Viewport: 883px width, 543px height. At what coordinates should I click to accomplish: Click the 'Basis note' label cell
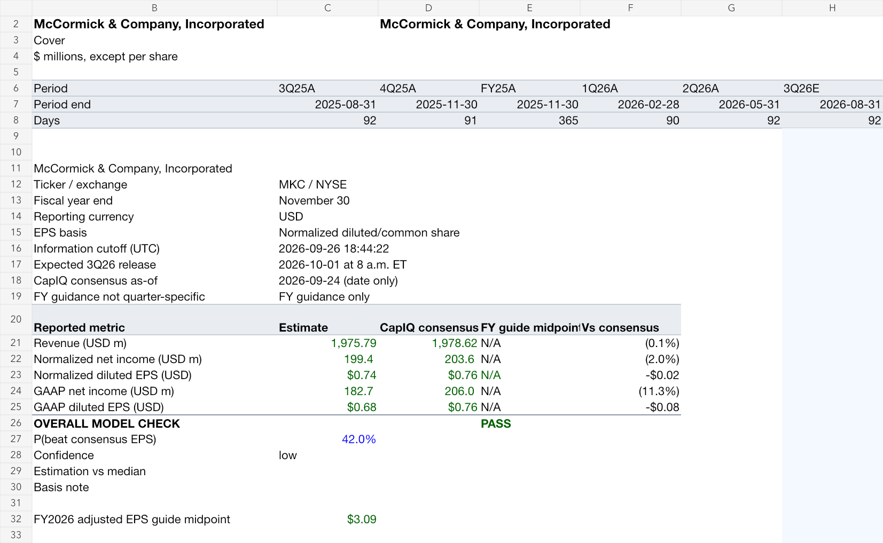click(154, 487)
